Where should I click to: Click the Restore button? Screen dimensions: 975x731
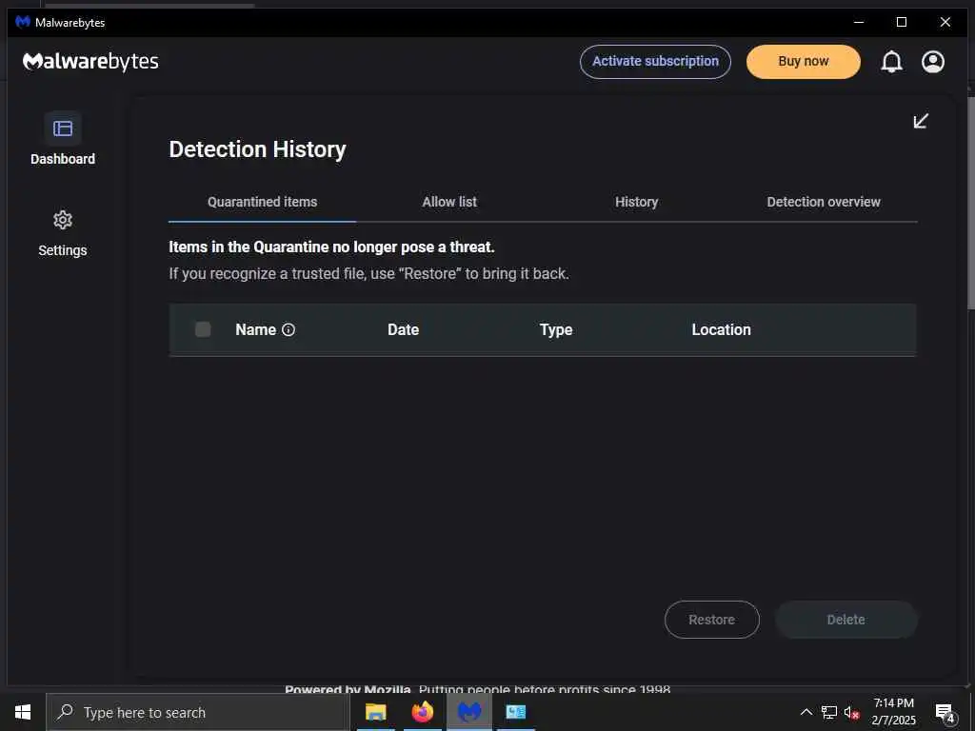tap(712, 620)
